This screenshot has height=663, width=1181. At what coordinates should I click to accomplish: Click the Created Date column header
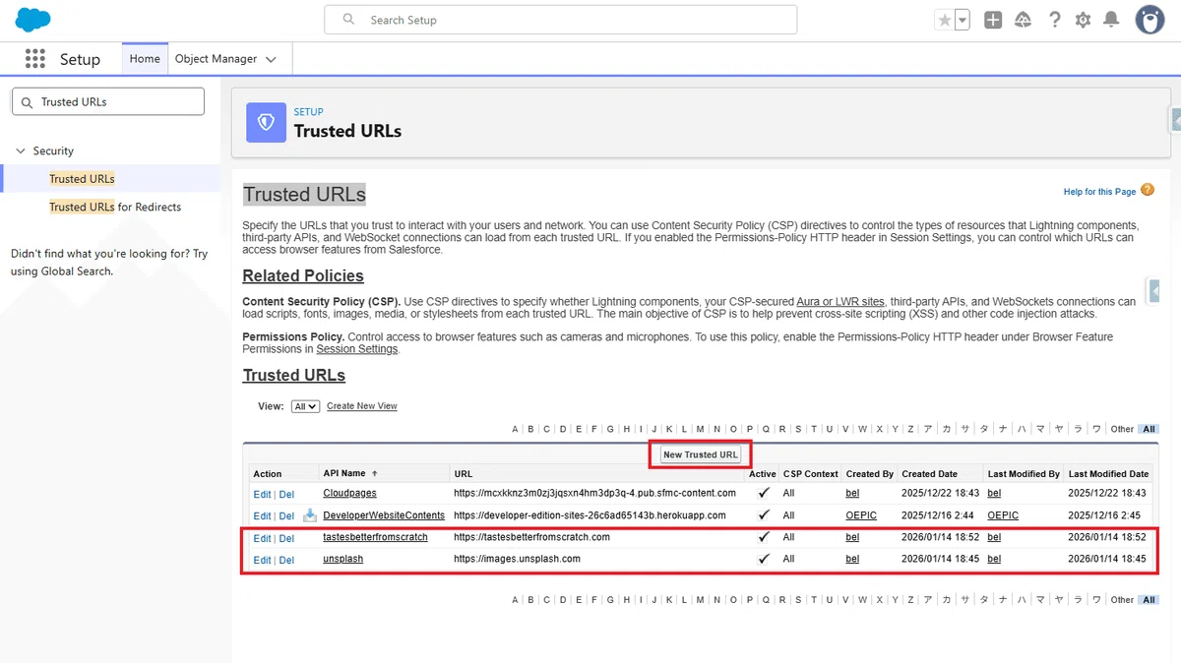[929, 473]
